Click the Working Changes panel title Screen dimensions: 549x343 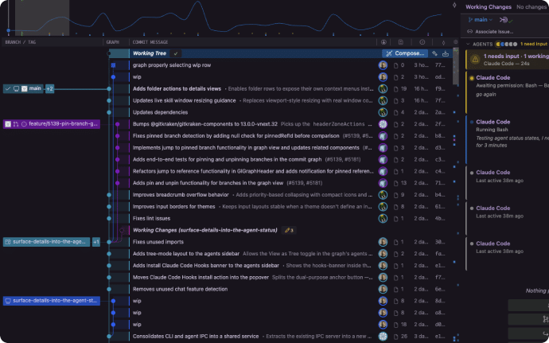(x=488, y=7)
